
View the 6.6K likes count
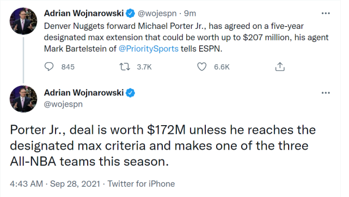[222, 67]
